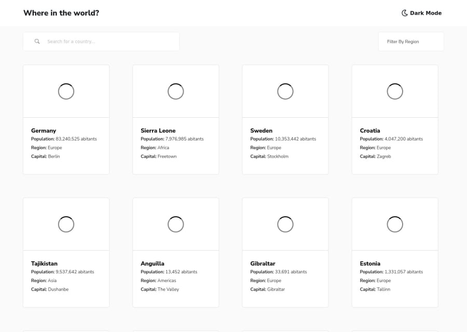Click Estonia's flag loading spinner
This screenshot has width=467, height=332.
click(x=395, y=224)
